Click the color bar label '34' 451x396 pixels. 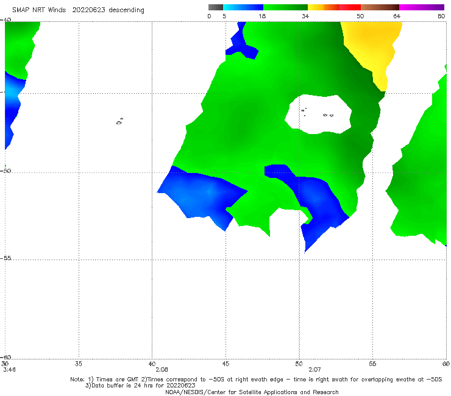[305, 16]
